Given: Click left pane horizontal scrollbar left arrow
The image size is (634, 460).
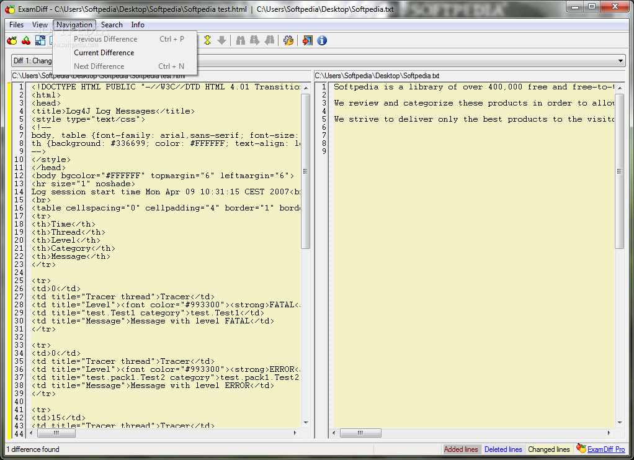Looking at the screenshot, I should click(31, 433).
